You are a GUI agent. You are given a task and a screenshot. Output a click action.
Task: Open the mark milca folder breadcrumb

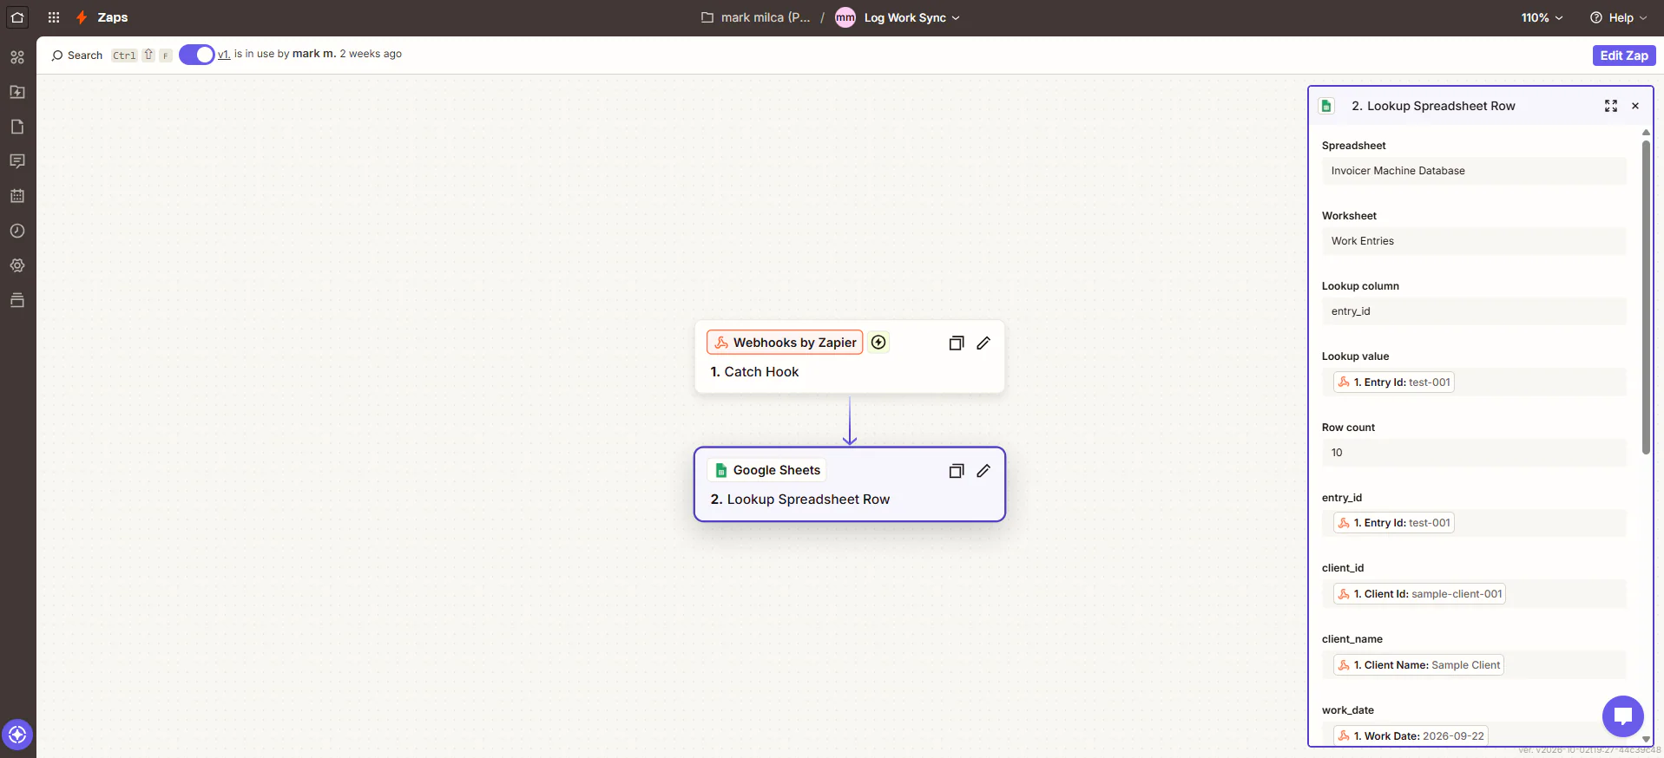pyautogui.click(x=766, y=17)
